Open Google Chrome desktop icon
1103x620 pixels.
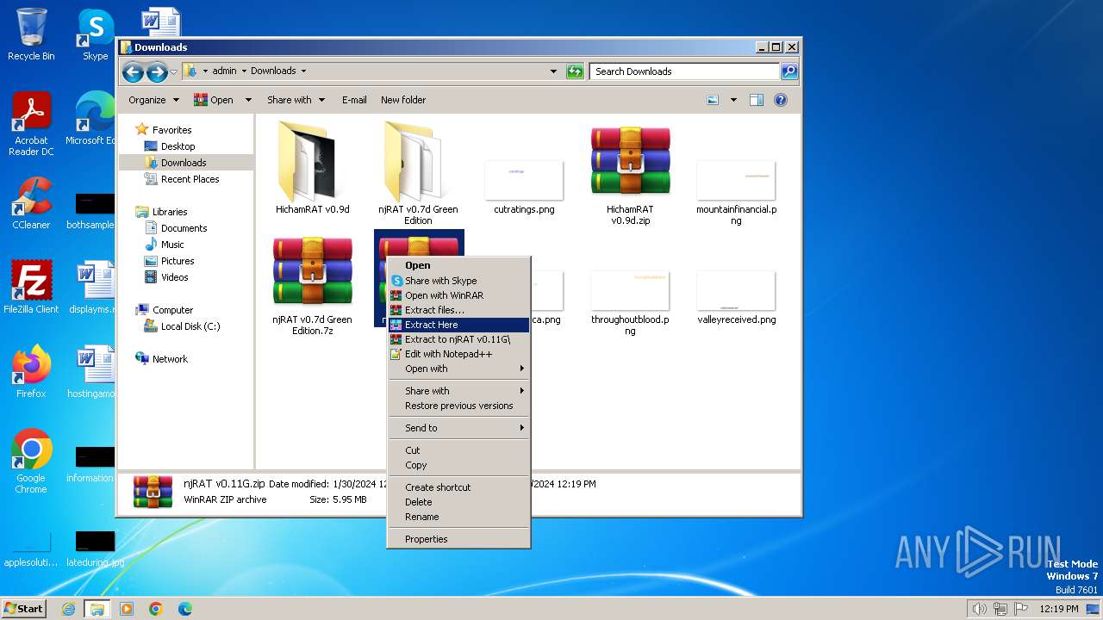coord(31,461)
